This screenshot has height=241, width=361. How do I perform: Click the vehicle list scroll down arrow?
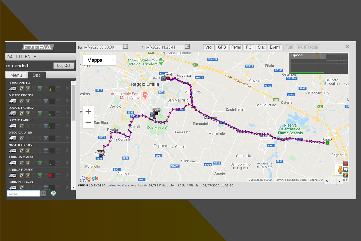coord(73,187)
